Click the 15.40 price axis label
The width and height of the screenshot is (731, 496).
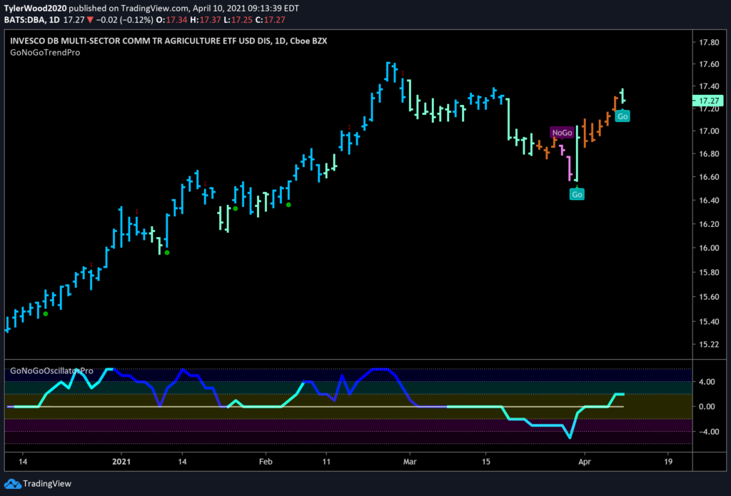pyautogui.click(x=709, y=322)
